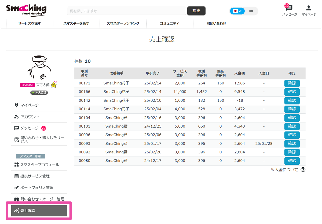Viewport: 322px width, 224px height.
Task: Click 確認 button for transaction 00171
Action: [x=292, y=83]
